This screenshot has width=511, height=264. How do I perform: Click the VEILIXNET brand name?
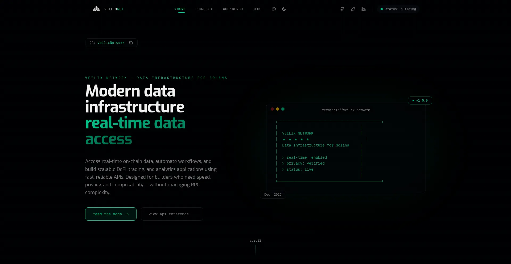[x=114, y=9]
